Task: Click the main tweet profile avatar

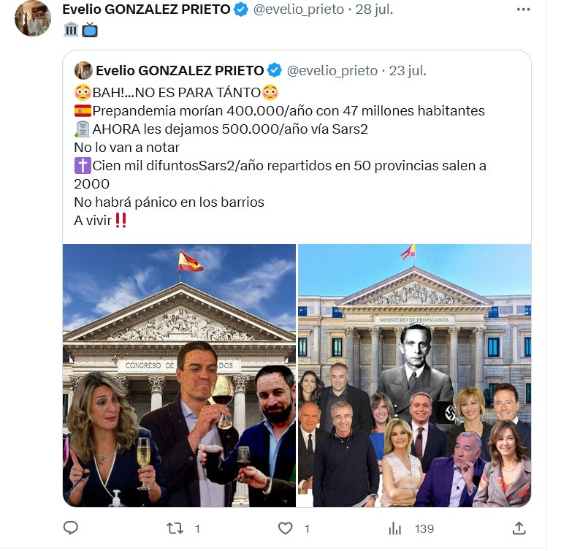Action: (x=33, y=18)
